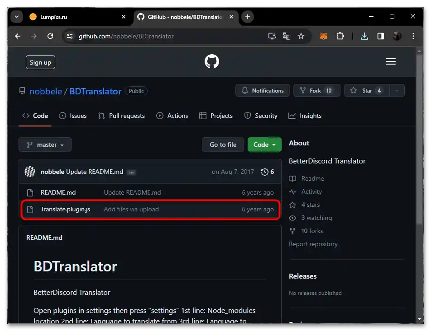Viewport: 431px width, 331px height.
Task: Click the Sign up button
Action: 40,62
